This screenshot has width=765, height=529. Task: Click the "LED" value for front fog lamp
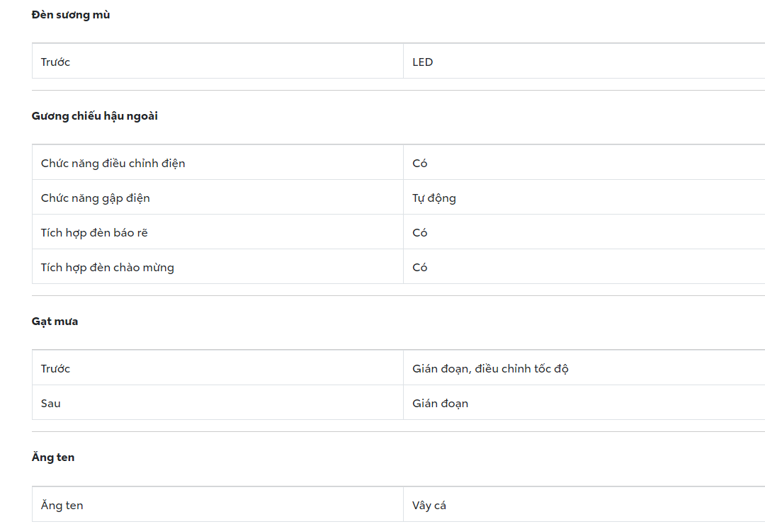point(423,62)
